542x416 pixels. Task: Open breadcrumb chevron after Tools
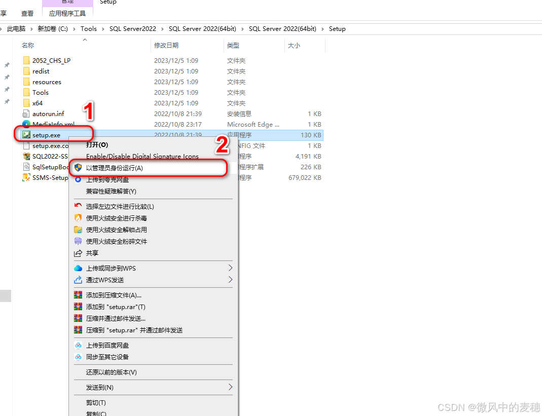pos(103,29)
